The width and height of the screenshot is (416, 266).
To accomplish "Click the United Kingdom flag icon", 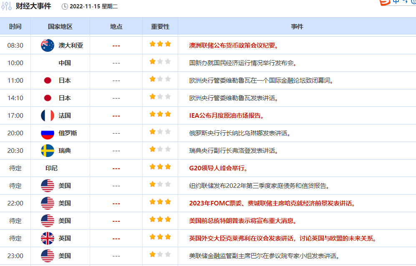I will click(x=48, y=238).
